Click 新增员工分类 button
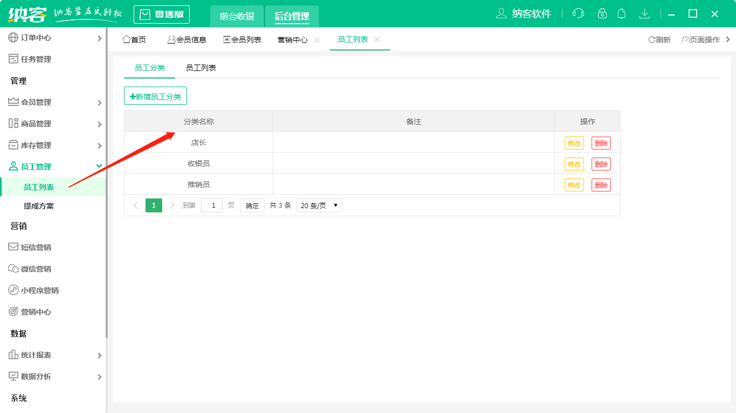This screenshot has height=413, width=736. pos(155,96)
